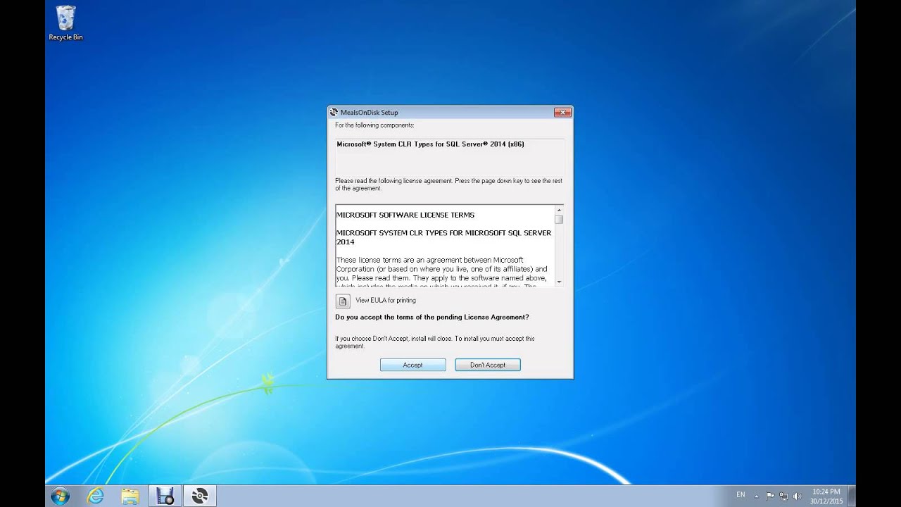This screenshot has width=901, height=507.
Task: Open the volume speaker tray icon
Action: point(798,496)
